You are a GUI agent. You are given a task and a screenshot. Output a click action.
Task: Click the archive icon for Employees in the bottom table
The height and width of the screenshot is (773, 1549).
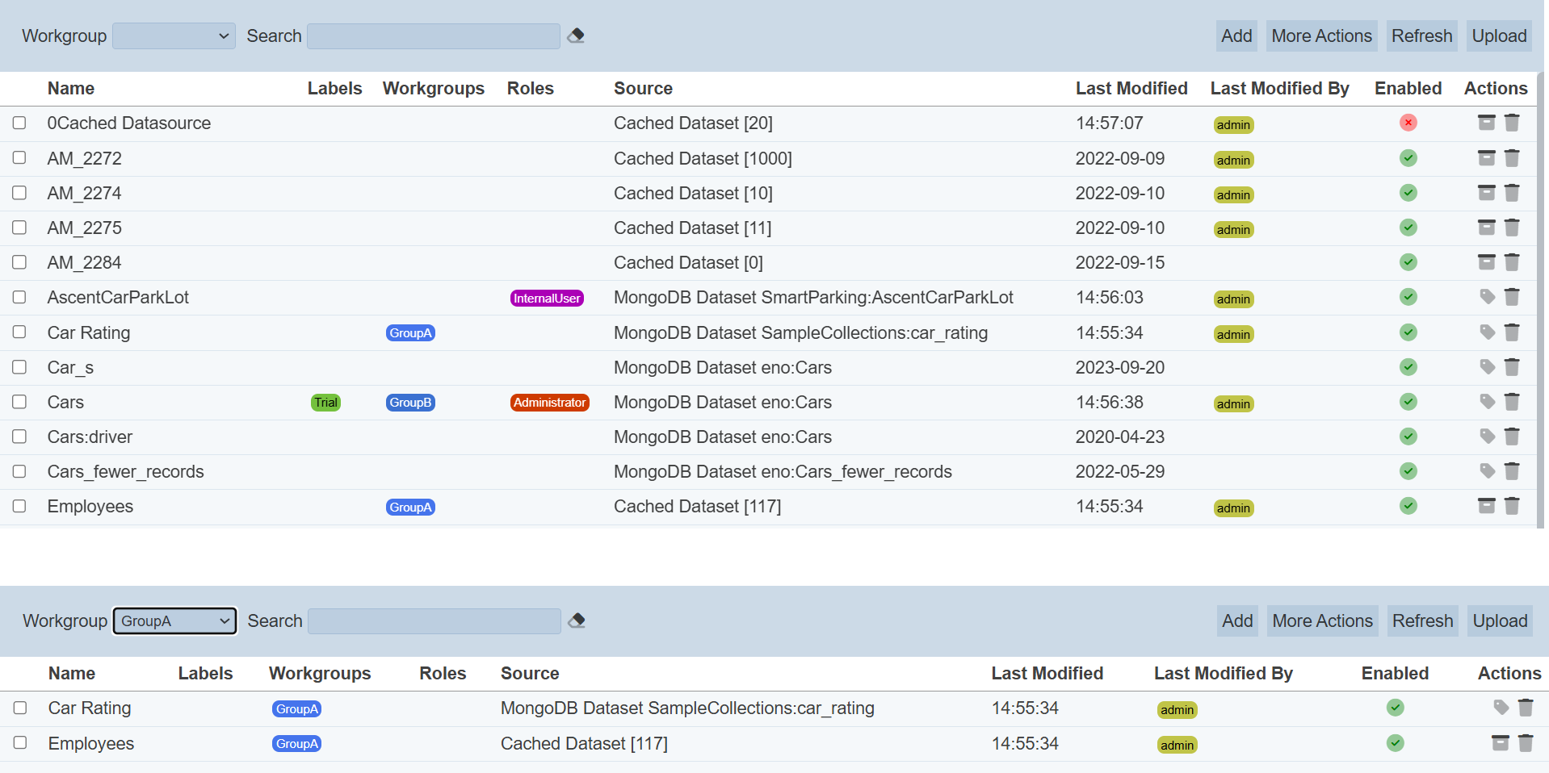[1500, 743]
